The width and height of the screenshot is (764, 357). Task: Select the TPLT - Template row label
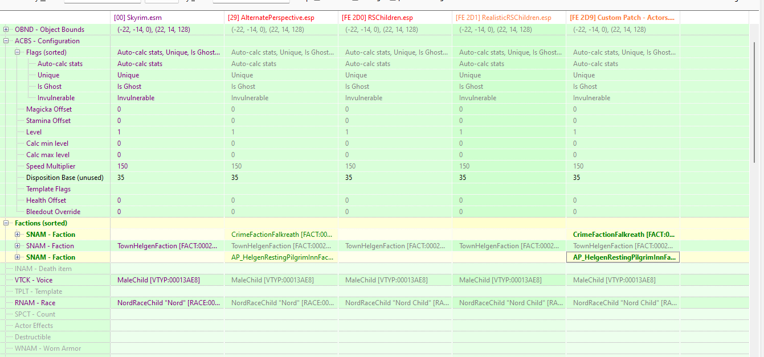(39, 292)
